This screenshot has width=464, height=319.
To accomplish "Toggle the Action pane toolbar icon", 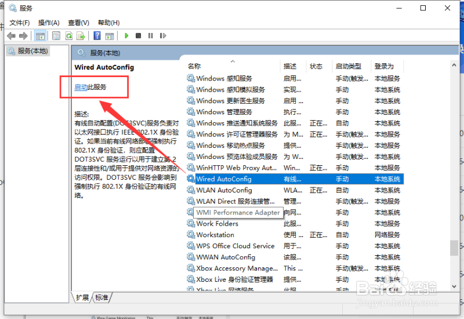I will point(110,36).
